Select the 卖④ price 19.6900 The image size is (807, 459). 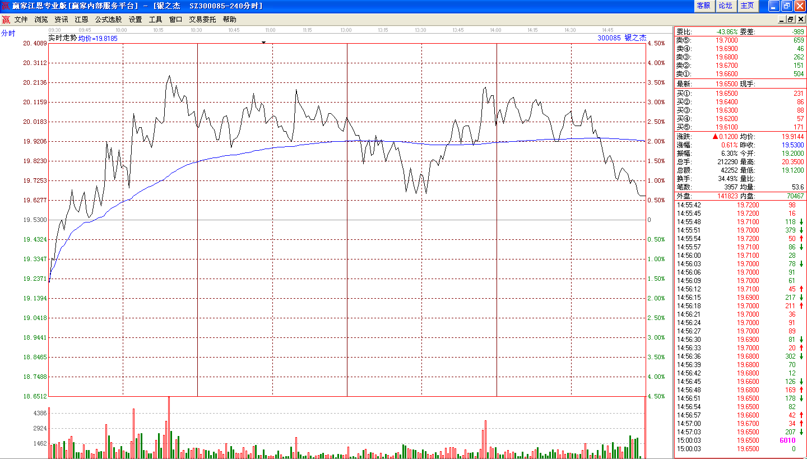point(727,49)
